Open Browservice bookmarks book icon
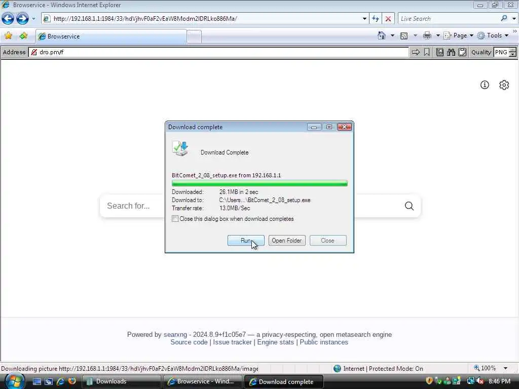This screenshot has height=389, width=519. (x=439, y=52)
